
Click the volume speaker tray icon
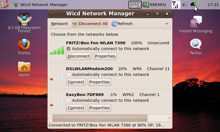[x=185, y=5]
